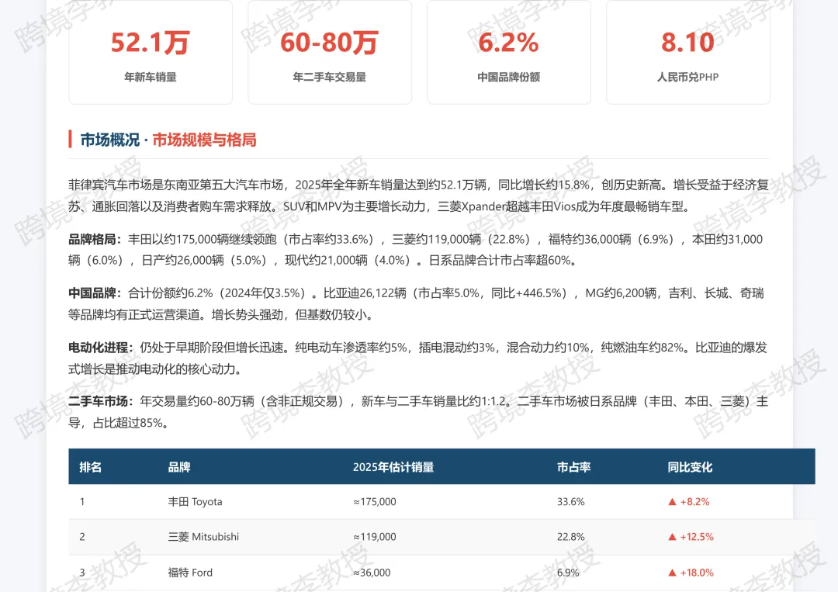Click the +8.2% year-over-year change cell
Viewport: 838px width, 592px height.
[x=689, y=502]
